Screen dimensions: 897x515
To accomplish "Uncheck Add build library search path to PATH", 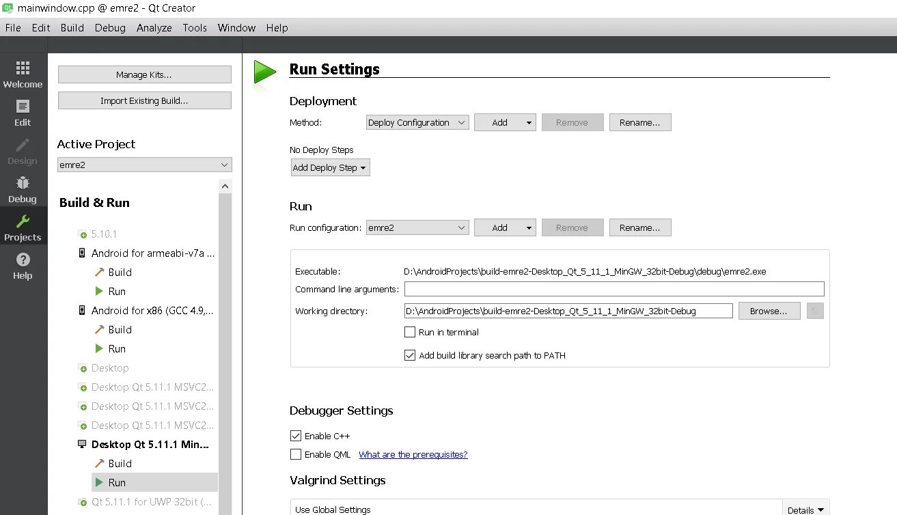I will pyautogui.click(x=410, y=355).
